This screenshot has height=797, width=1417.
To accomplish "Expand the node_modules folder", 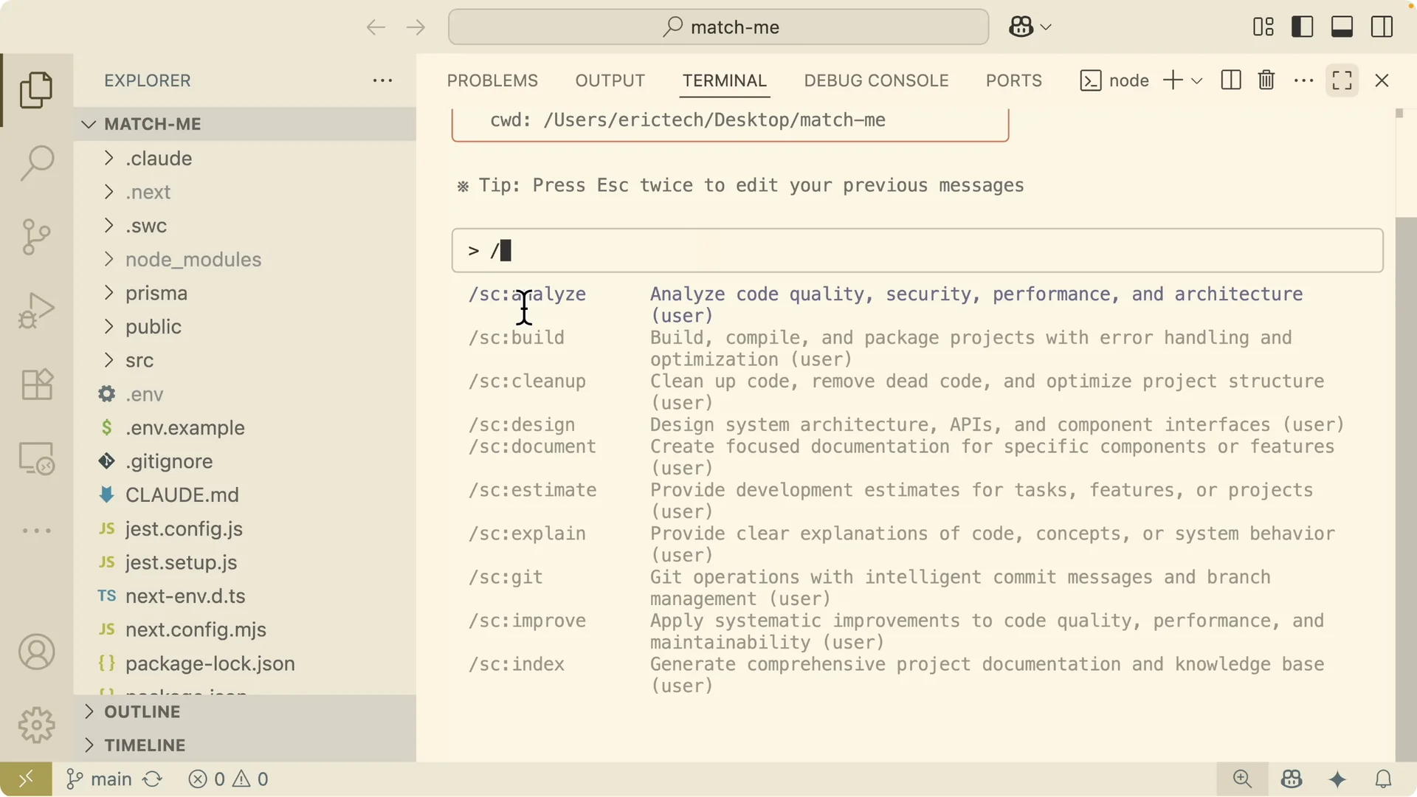I will tap(245, 260).
